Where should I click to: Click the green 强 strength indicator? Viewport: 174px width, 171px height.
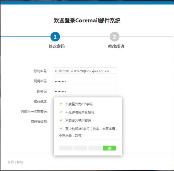coord(110,148)
